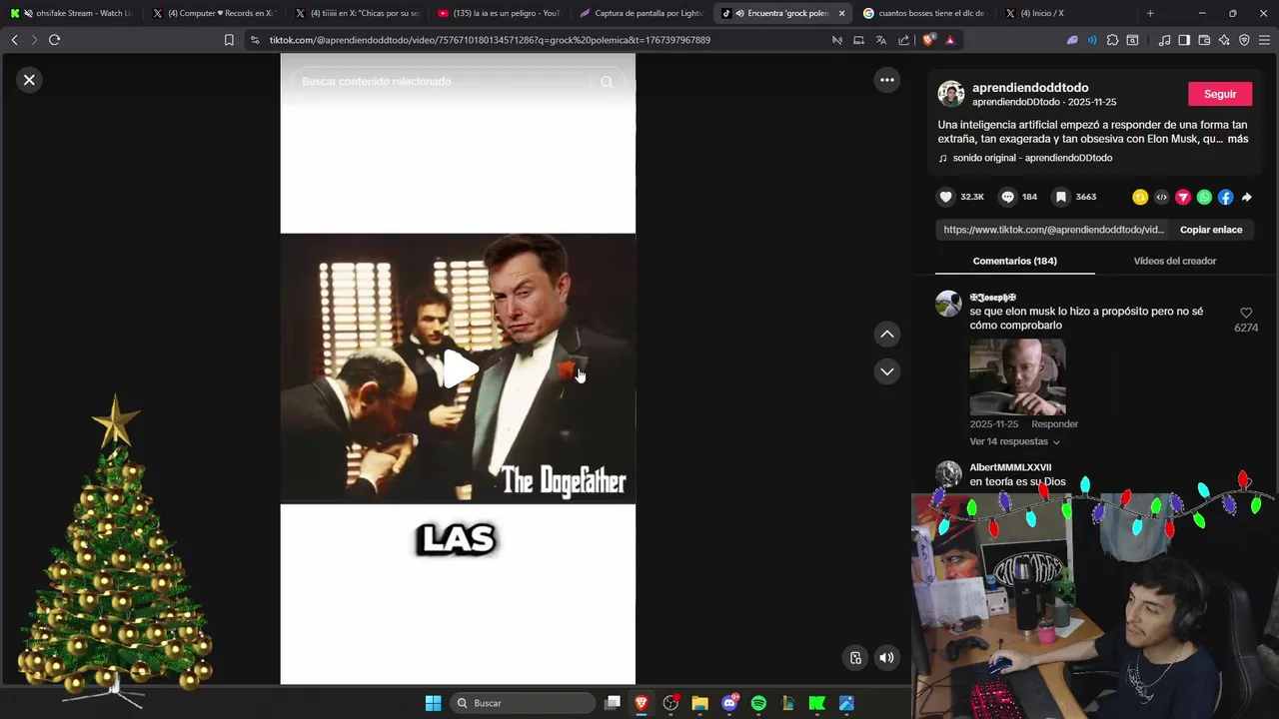Image resolution: width=1279 pixels, height=719 pixels.
Task: Share to WhatsApp icon
Action: [x=1204, y=198]
